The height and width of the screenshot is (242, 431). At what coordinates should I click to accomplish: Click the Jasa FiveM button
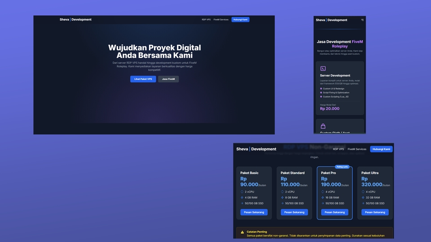pos(168,79)
